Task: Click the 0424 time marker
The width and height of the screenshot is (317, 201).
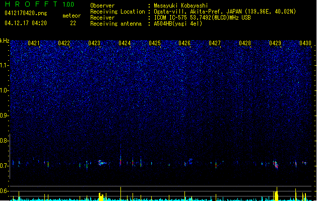Action: 124,43
